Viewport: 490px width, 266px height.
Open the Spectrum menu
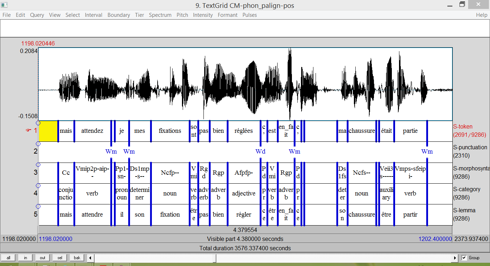click(160, 15)
